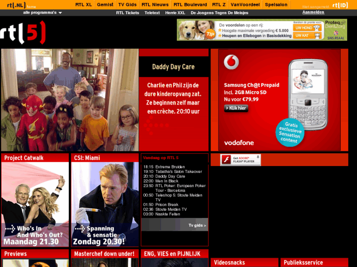Click the Vodafone speech mark logo
The image size is (357, 267).
point(231,62)
